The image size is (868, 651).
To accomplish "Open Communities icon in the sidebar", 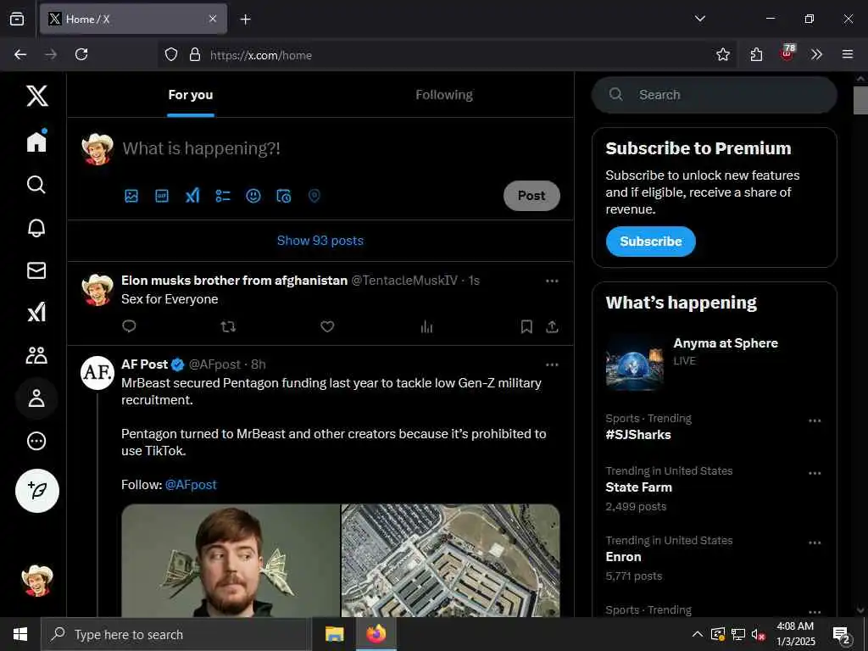I will 36,355.
